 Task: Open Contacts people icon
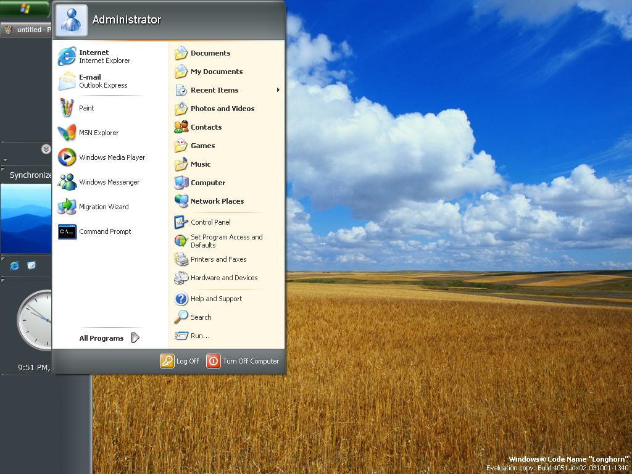181,127
